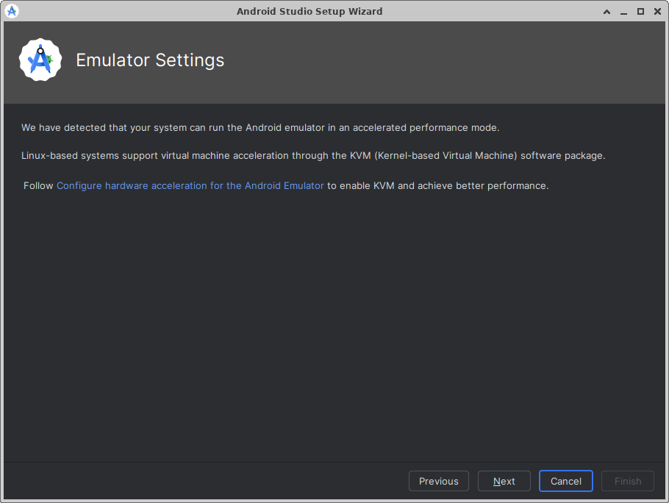Cancel the setup wizard
This screenshot has height=503, width=669.
tap(565, 481)
